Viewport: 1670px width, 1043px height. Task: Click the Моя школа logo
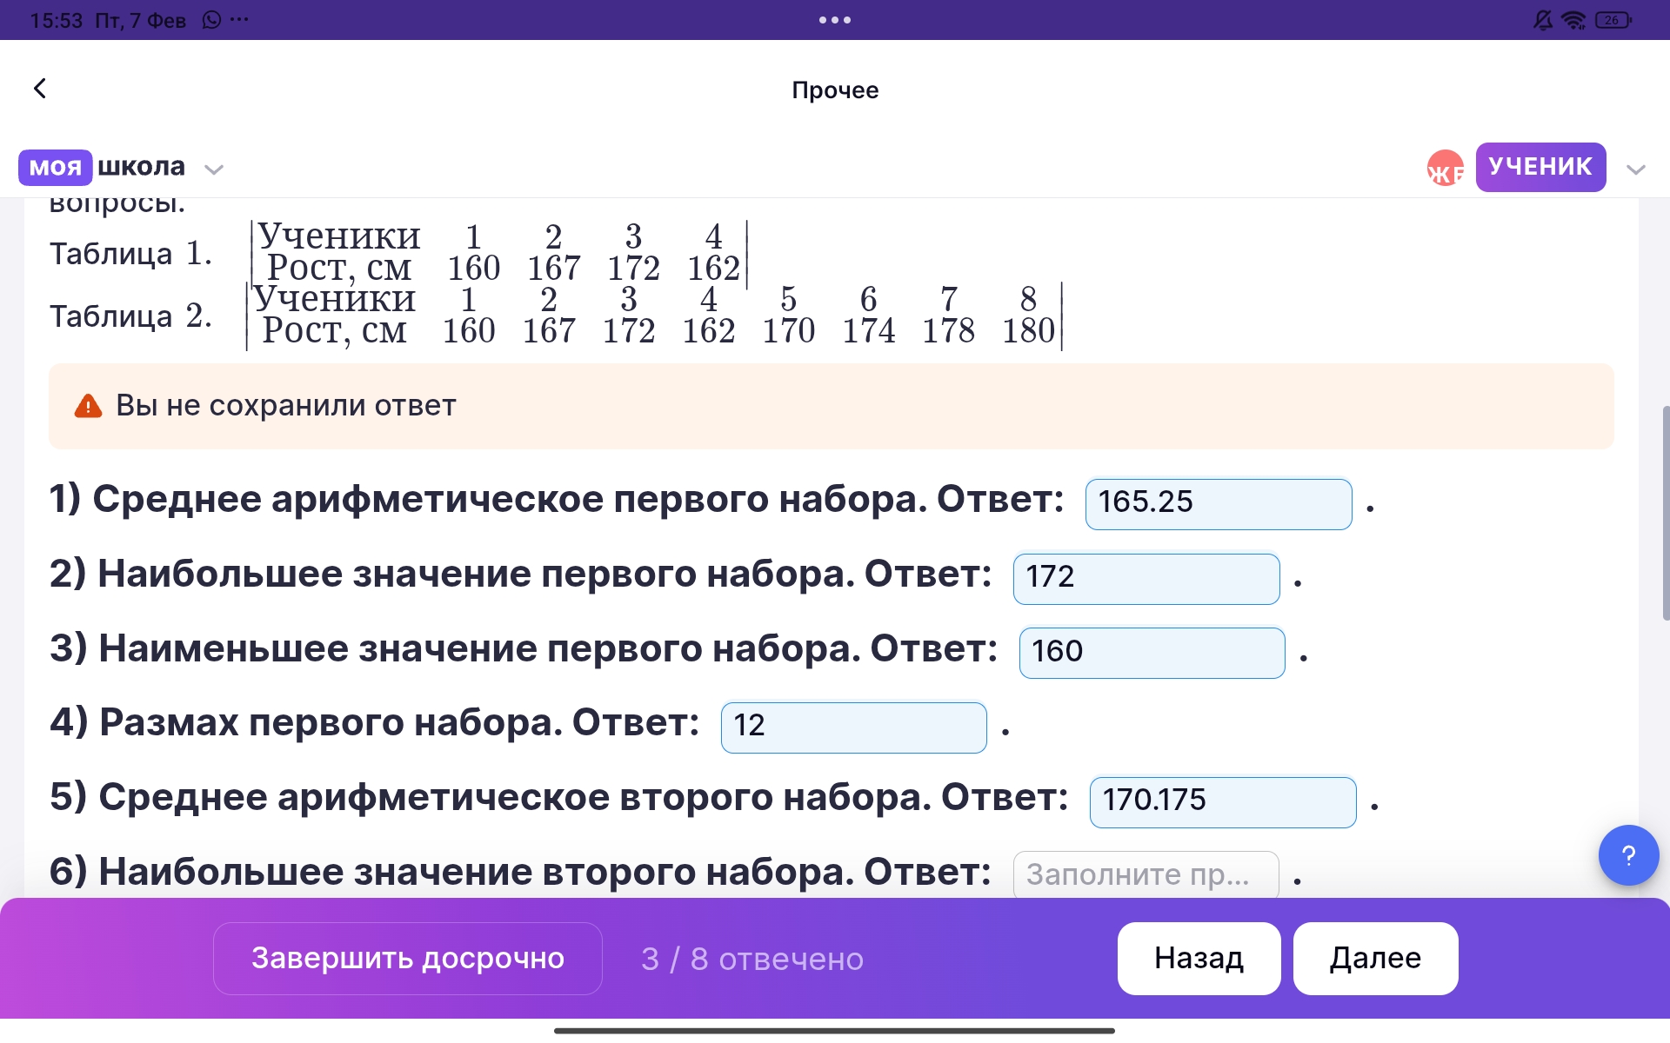point(103,167)
